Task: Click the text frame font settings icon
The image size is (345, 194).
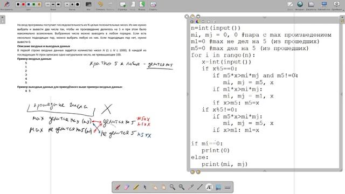Action: pos(192,22)
